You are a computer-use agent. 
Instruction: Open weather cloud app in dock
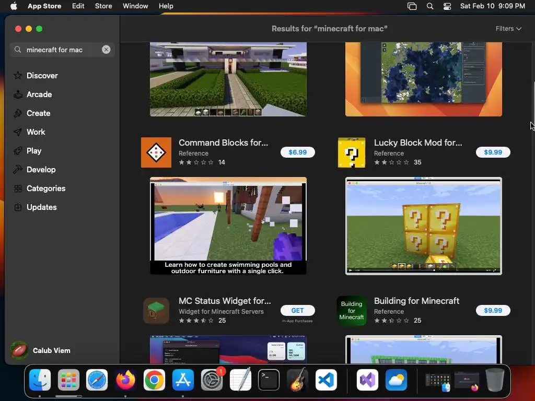click(x=396, y=380)
